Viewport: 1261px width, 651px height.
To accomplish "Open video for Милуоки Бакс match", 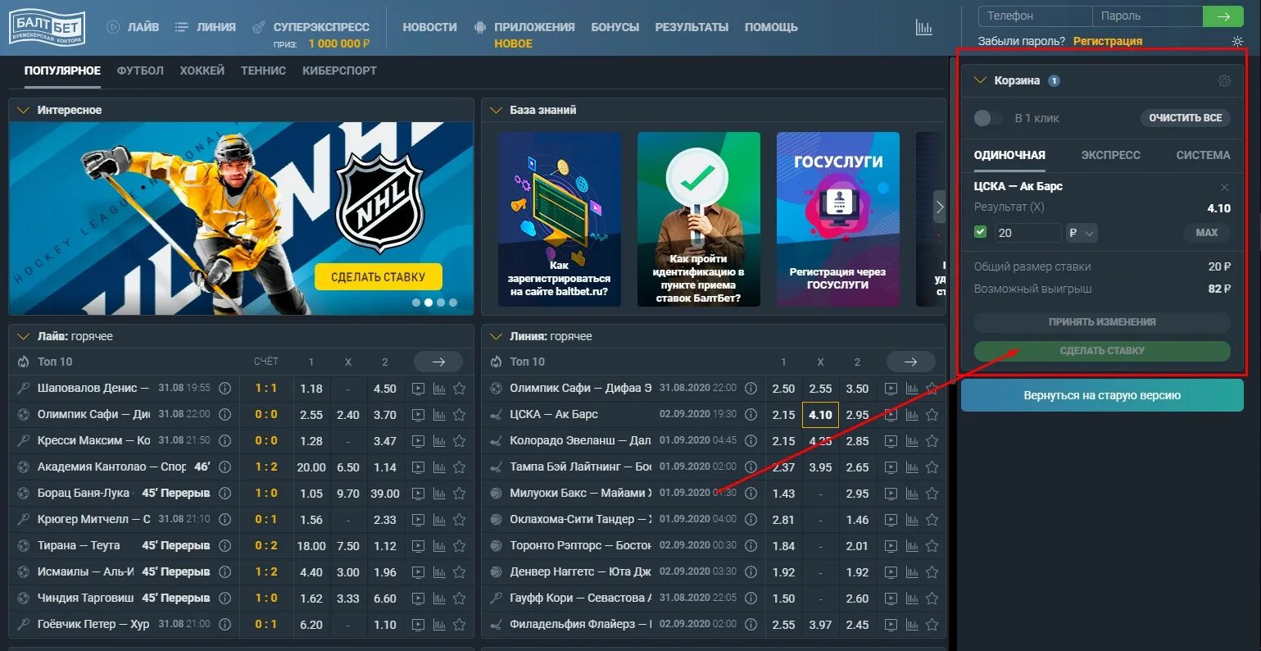I will [x=891, y=494].
